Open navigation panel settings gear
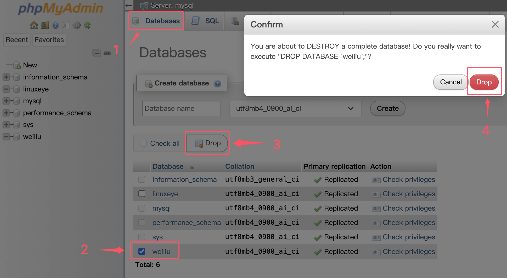 pyautogui.click(x=77, y=25)
